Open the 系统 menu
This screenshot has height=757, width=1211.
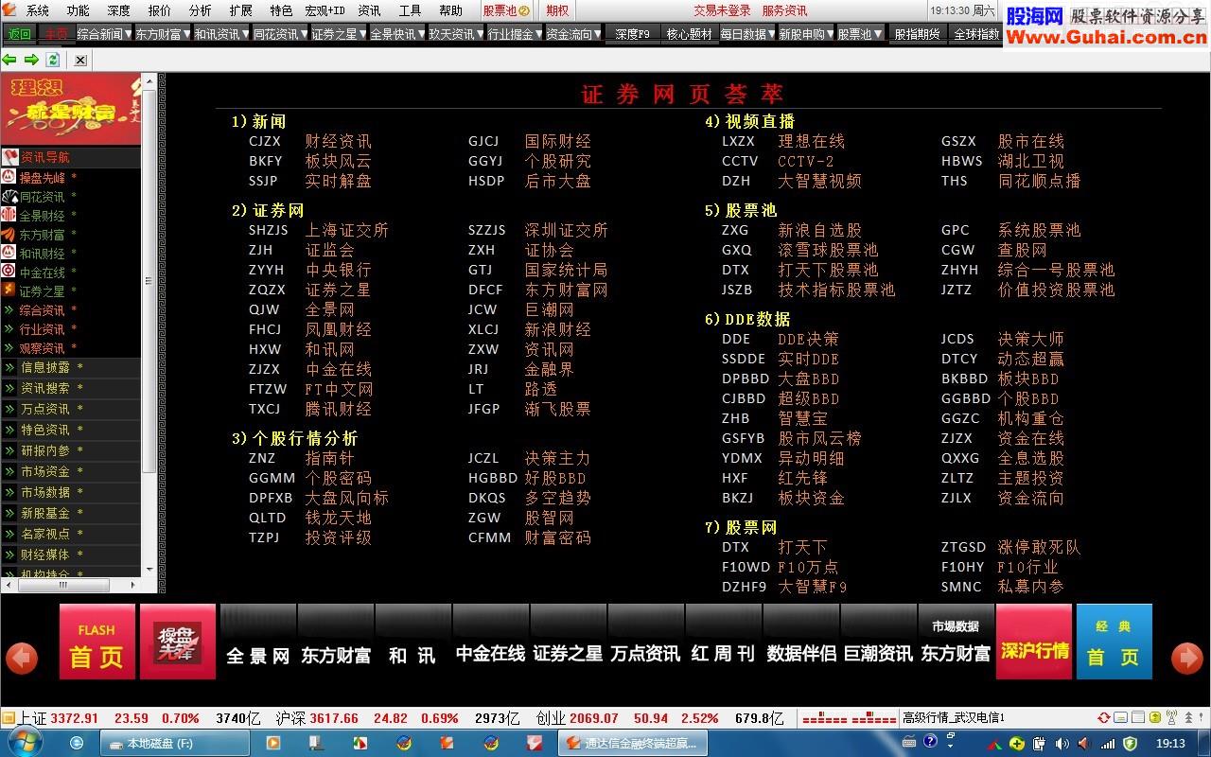37,10
